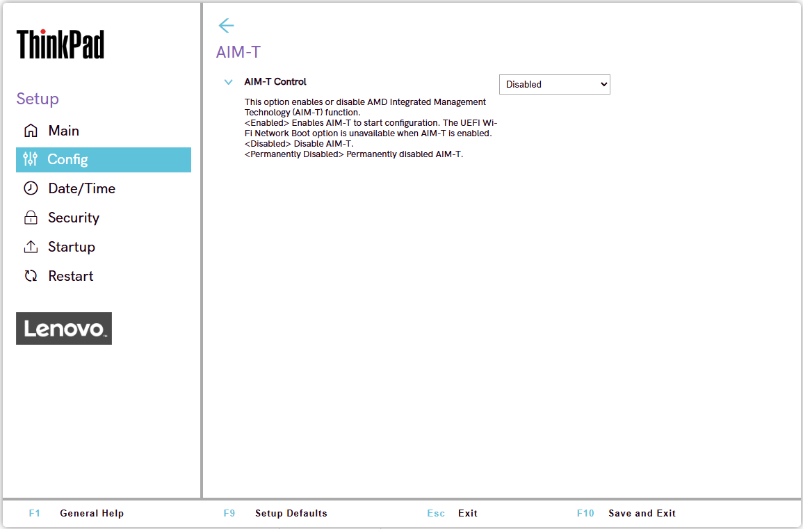Viewport: 803px width, 529px height.
Task: Click the Main home icon
Action: (31, 131)
